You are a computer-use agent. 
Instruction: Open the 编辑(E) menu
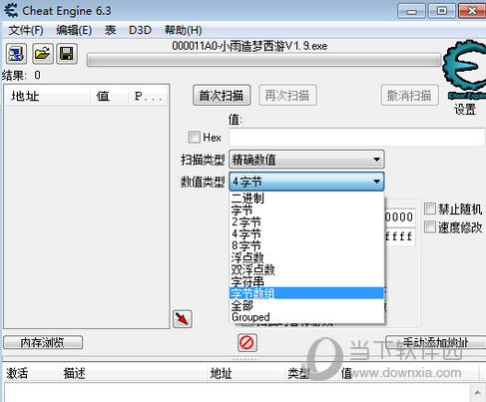coord(74,30)
